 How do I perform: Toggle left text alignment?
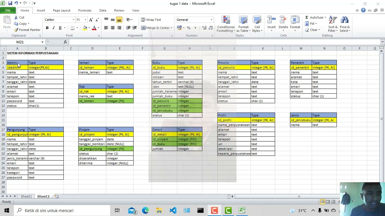click(106, 28)
